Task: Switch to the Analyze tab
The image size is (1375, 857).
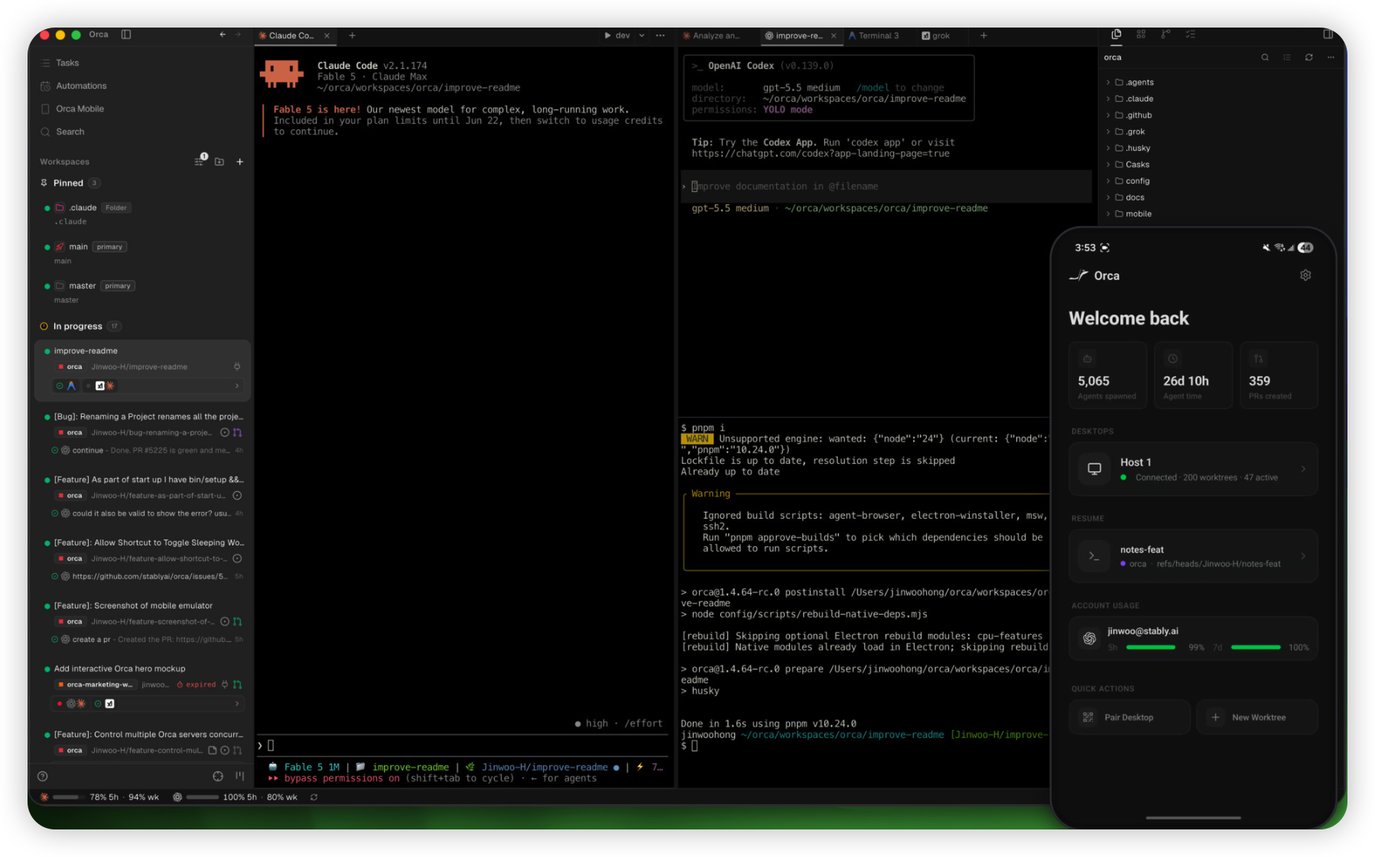Action: tap(717, 36)
